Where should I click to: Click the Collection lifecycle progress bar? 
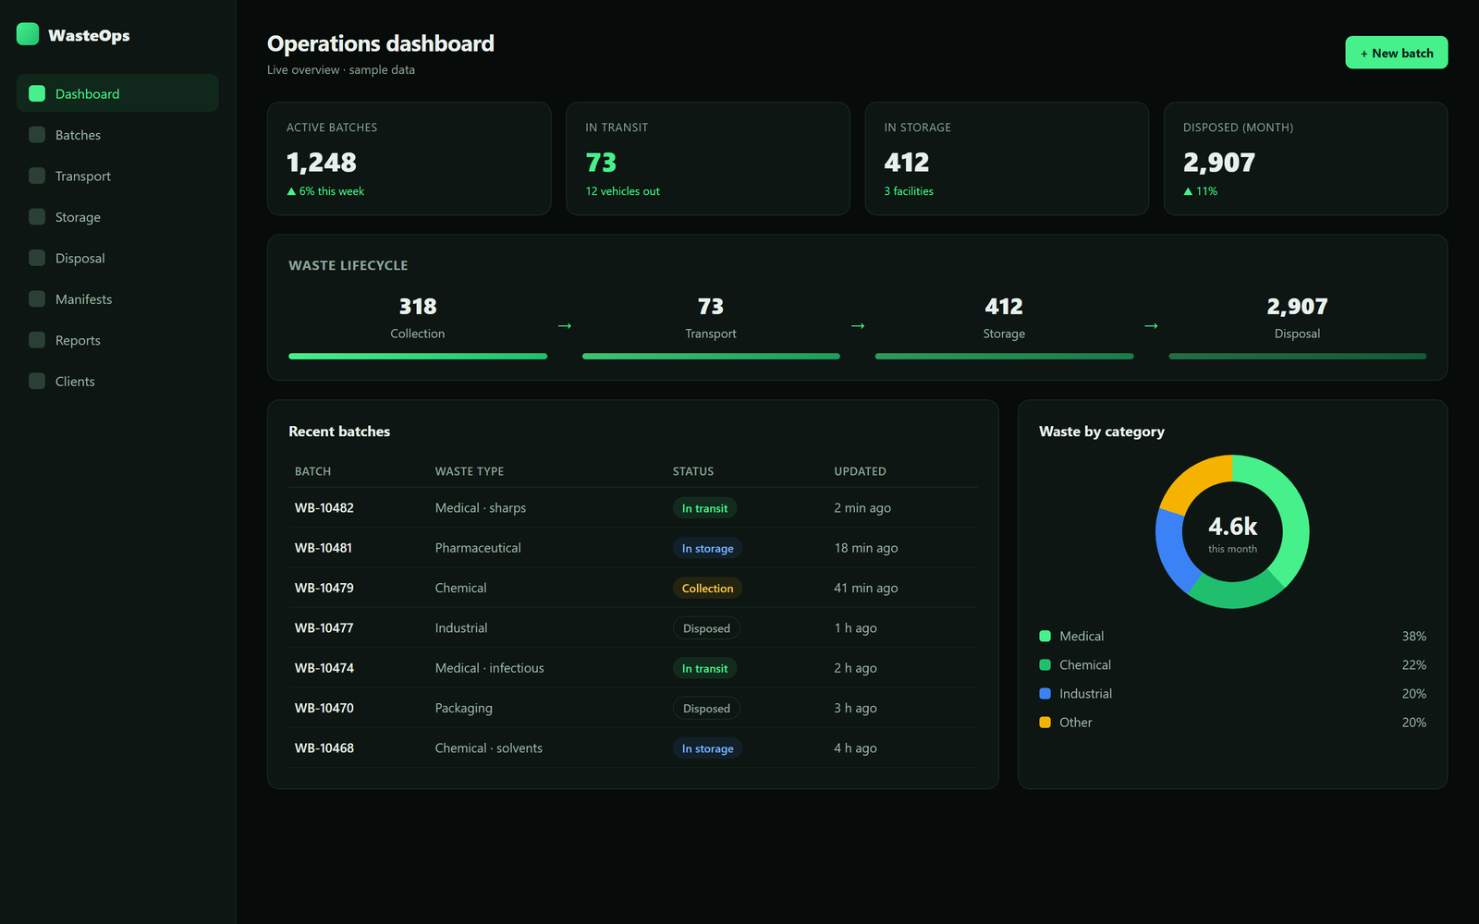(418, 356)
